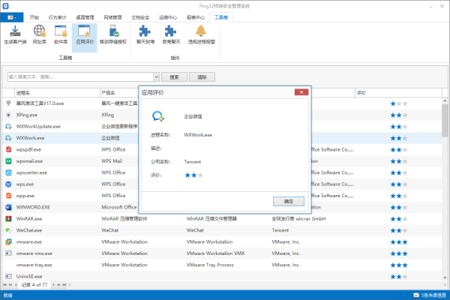
Task: Open unread messages envelope in status bar
Action: coord(416,295)
